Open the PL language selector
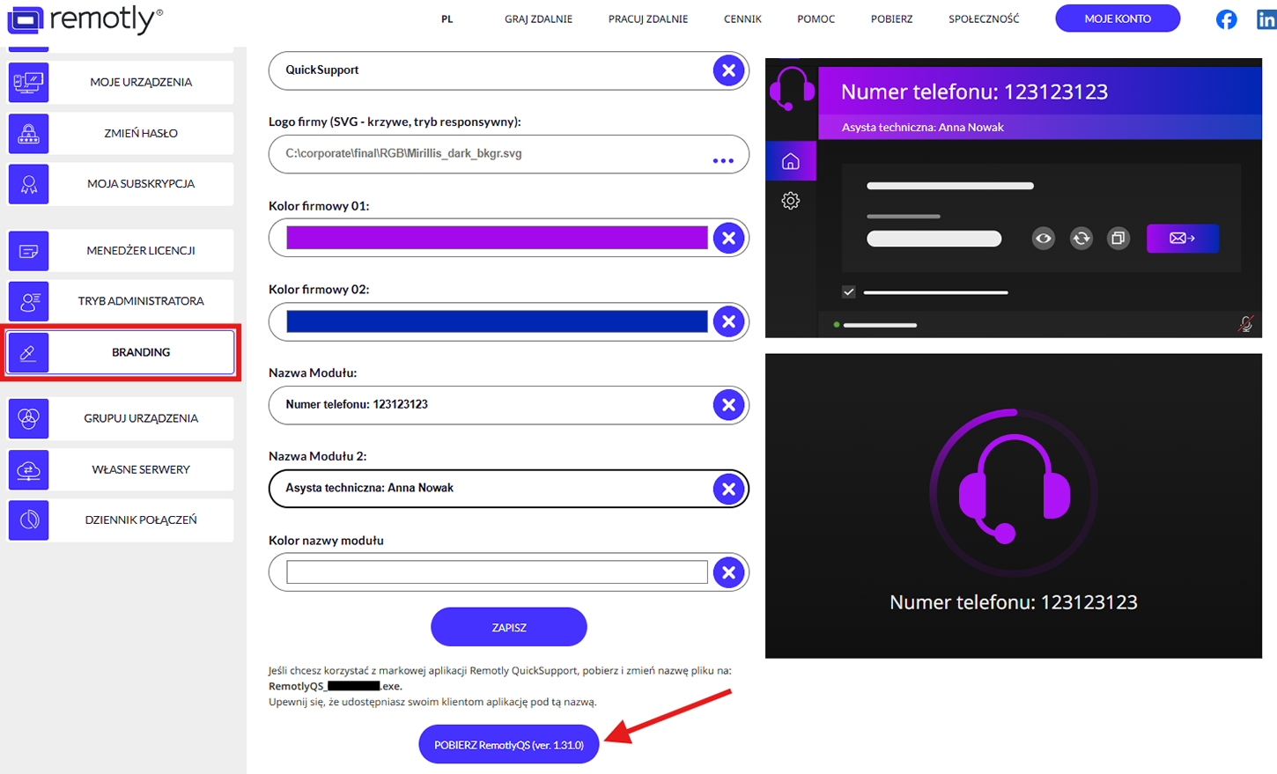Image resolution: width=1277 pixels, height=774 pixels. [447, 19]
